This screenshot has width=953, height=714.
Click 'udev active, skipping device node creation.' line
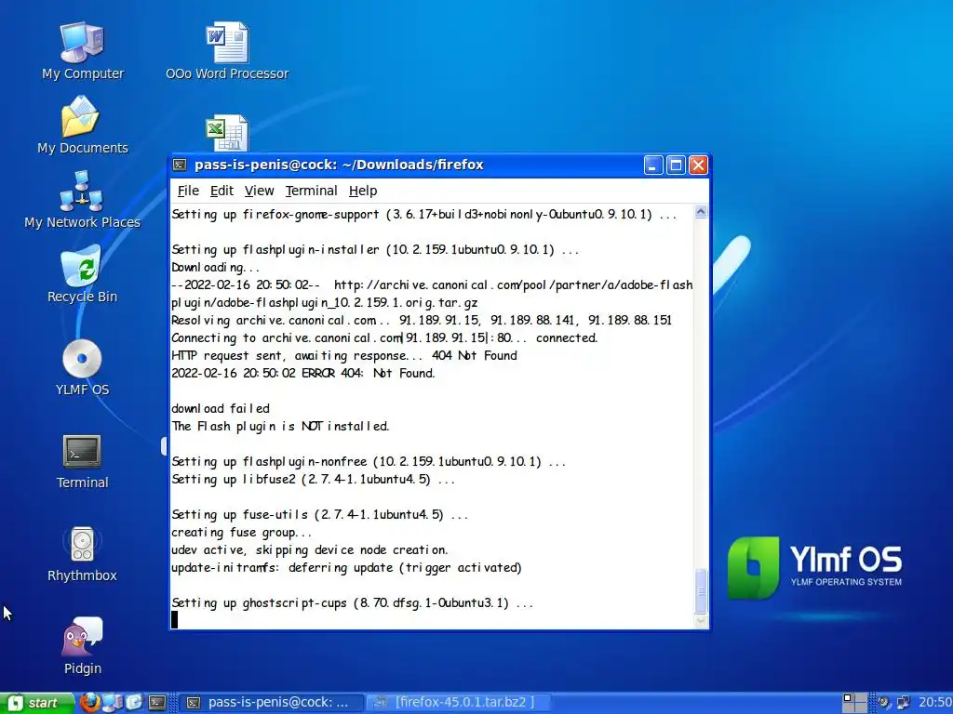pyautogui.click(x=310, y=550)
